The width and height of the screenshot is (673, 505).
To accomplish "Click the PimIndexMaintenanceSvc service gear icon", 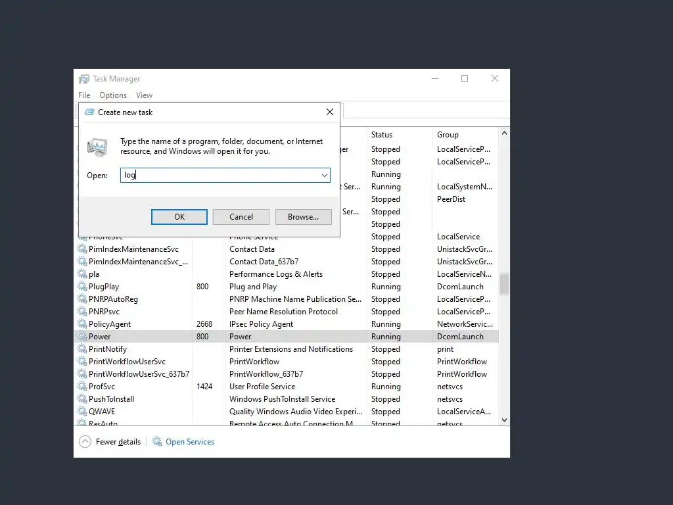I will 82,249.
